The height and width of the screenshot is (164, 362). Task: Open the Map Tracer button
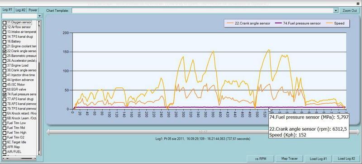289,159
